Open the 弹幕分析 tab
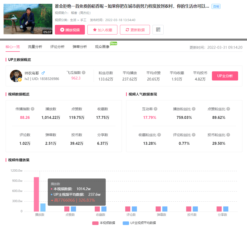Image resolution: width=247 pixels, height=227 pixels. pyautogui.click(x=80, y=47)
